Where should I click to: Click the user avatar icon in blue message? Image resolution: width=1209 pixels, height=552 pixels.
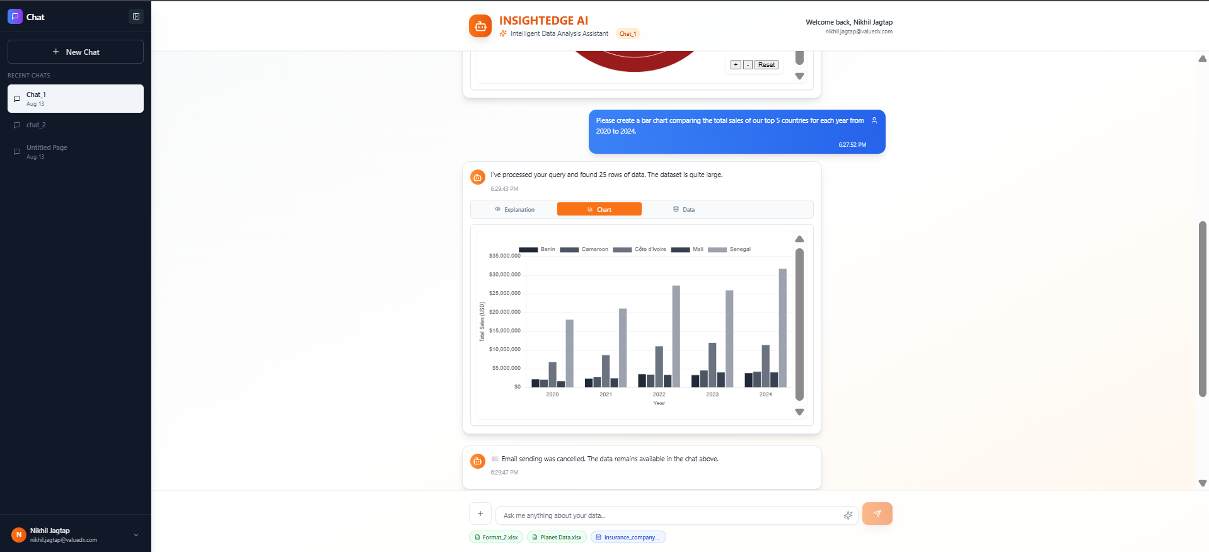[x=874, y=120]
